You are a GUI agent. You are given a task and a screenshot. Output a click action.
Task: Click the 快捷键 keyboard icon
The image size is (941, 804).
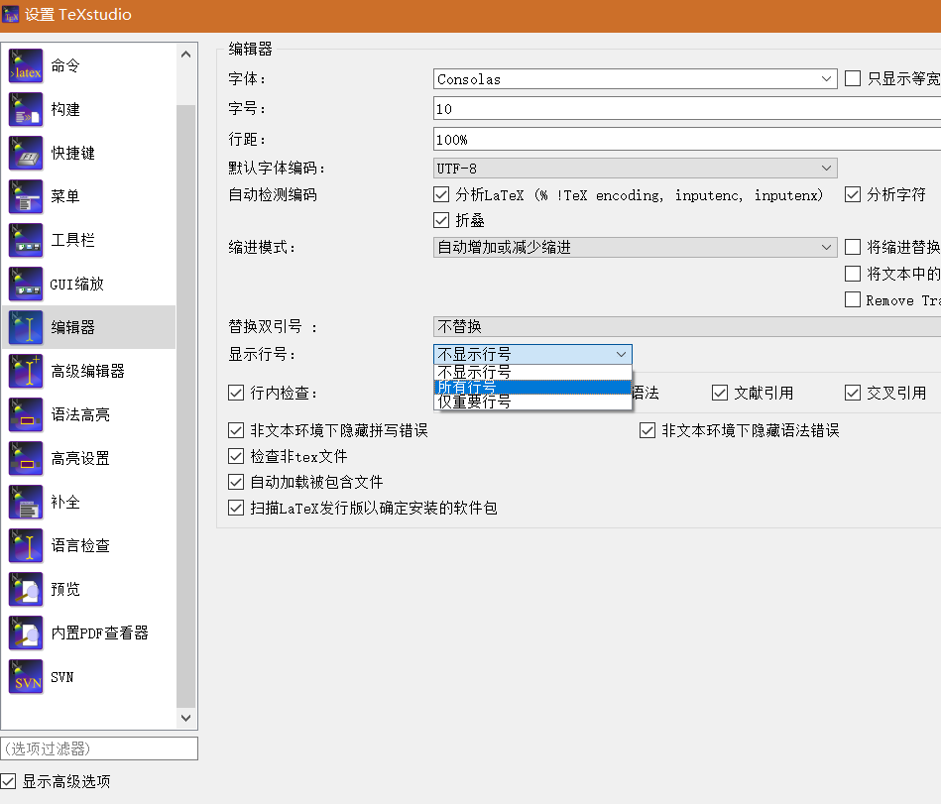coord(26,153)
